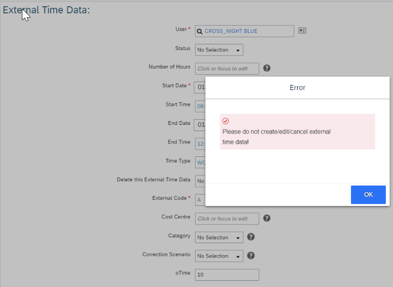Expand the Status dropdown
Viewport: 393px width, 287px height.
tap(219, 50)
